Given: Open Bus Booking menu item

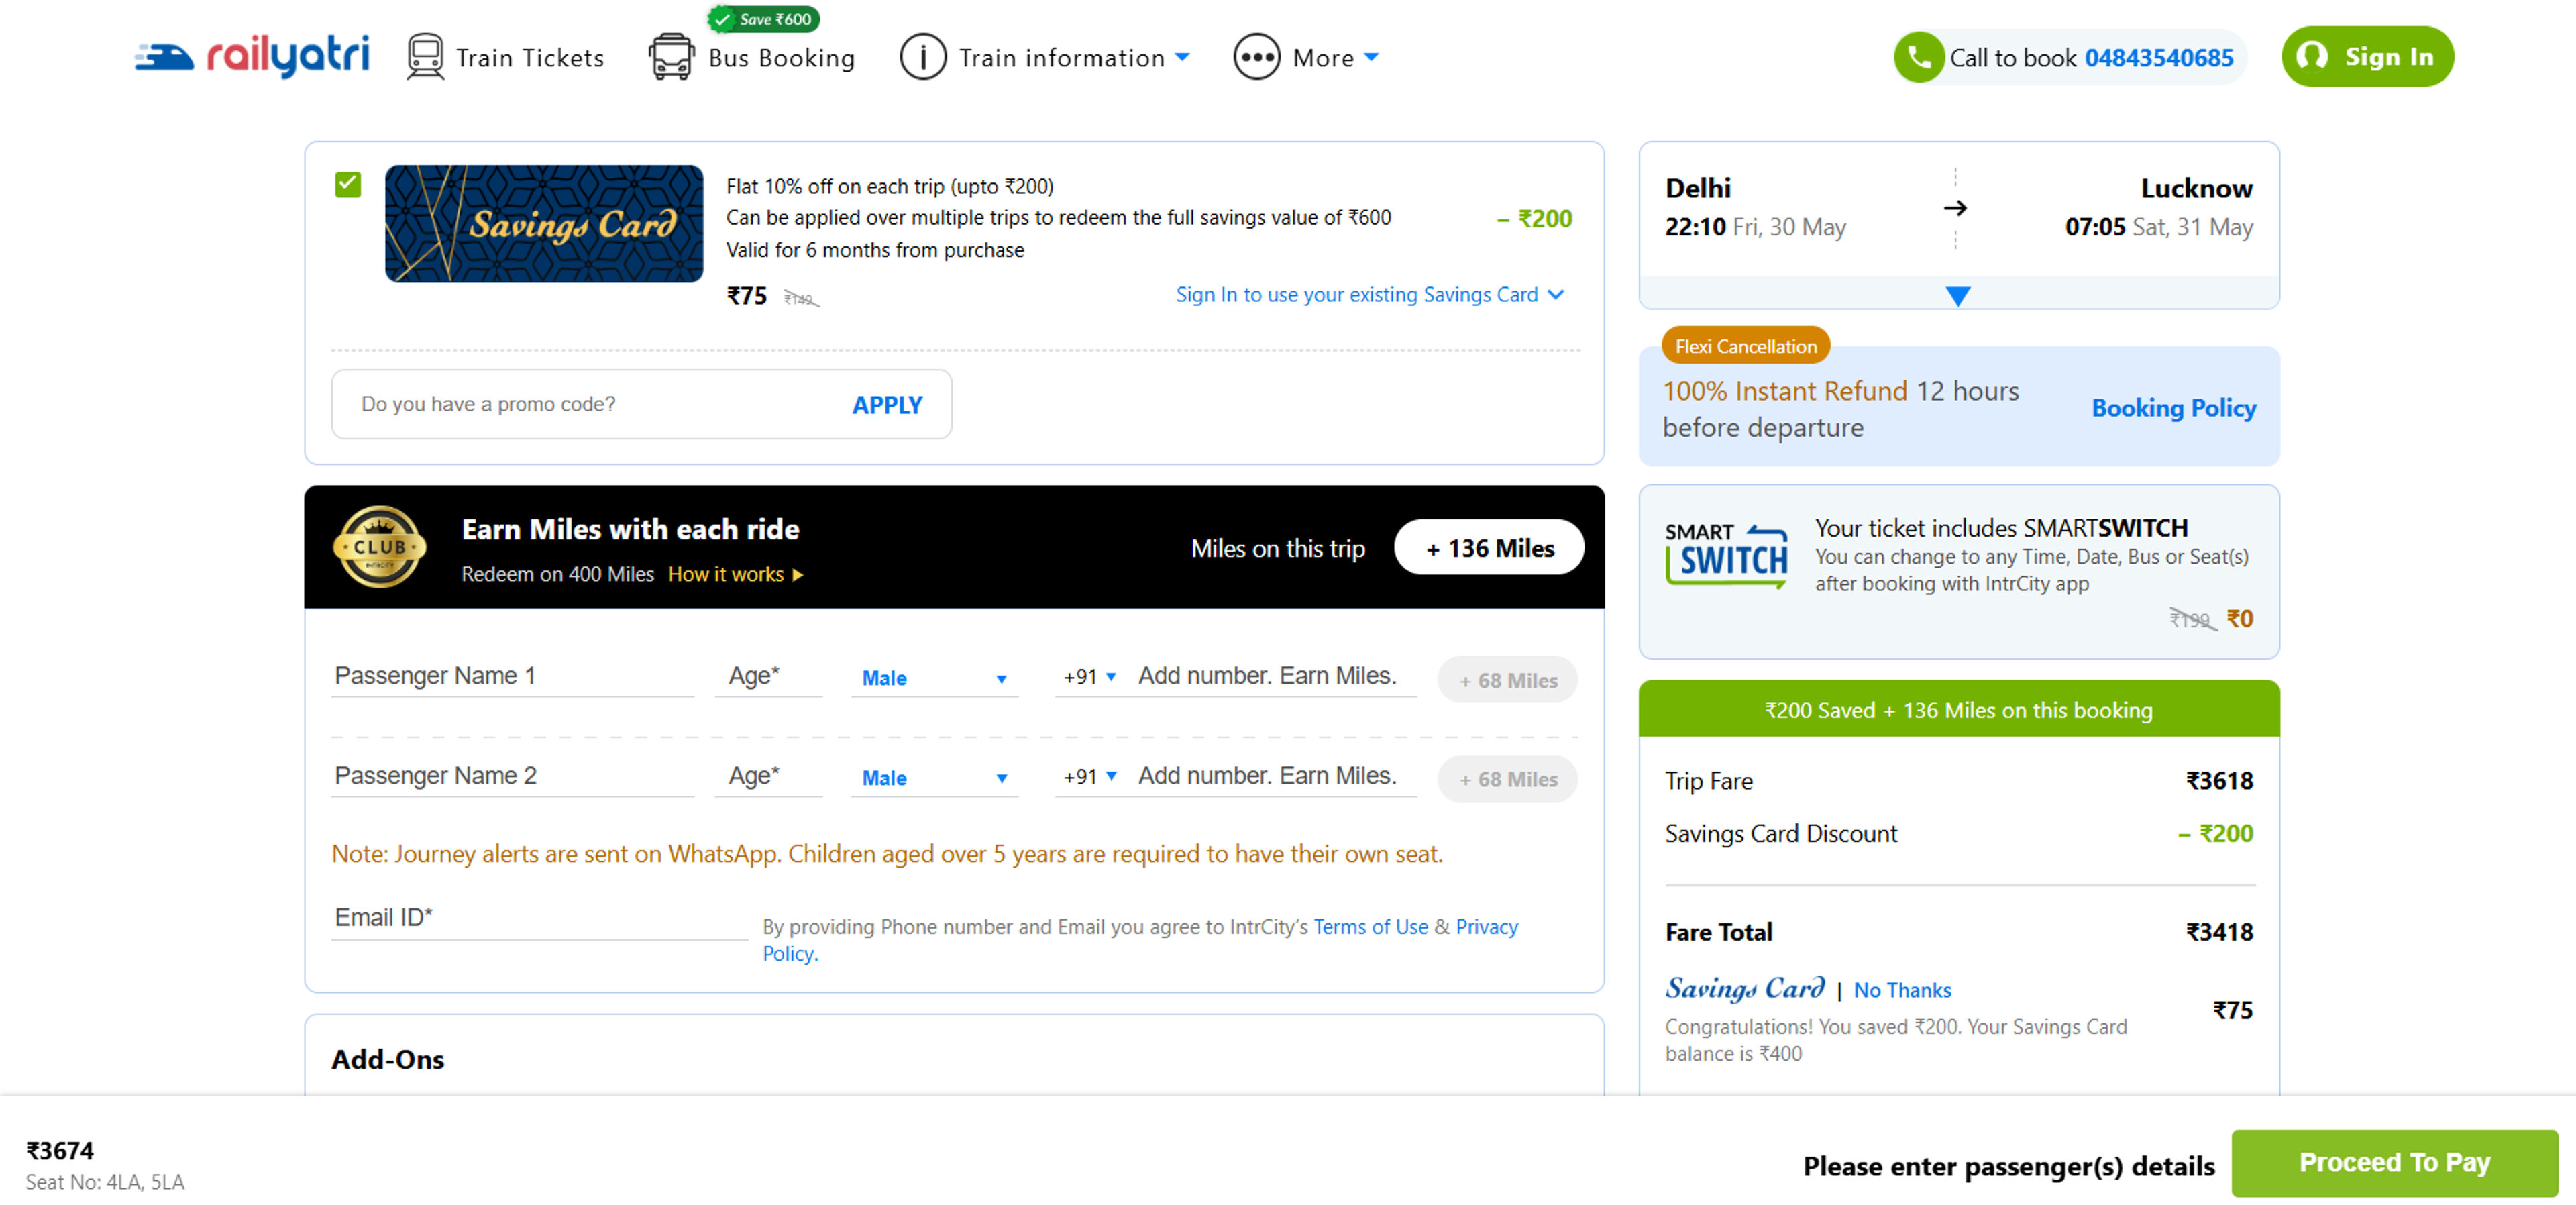Looking at the screenshot, I should tap(781, 58).
